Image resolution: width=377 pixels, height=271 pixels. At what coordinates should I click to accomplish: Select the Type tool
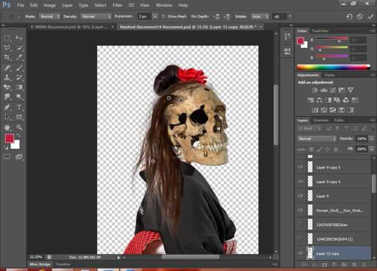(x=19, y=107)
